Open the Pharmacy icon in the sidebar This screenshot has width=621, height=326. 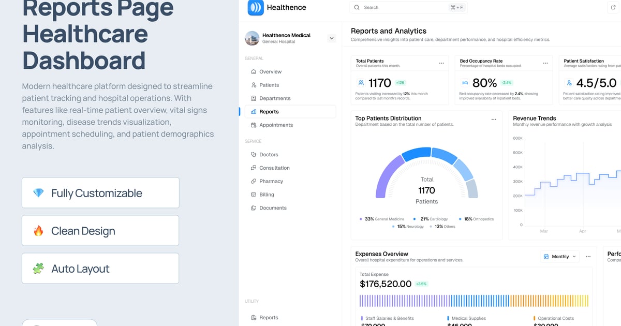click(253, 181)
